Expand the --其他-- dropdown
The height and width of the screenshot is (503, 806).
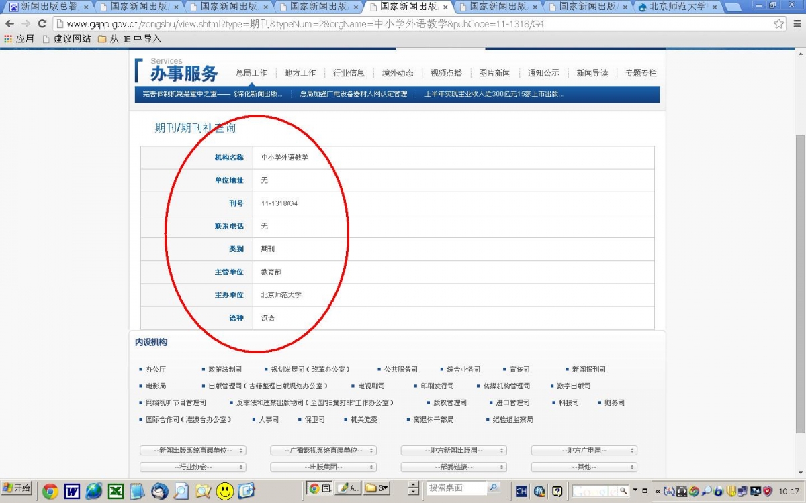[x=583, y=467]
